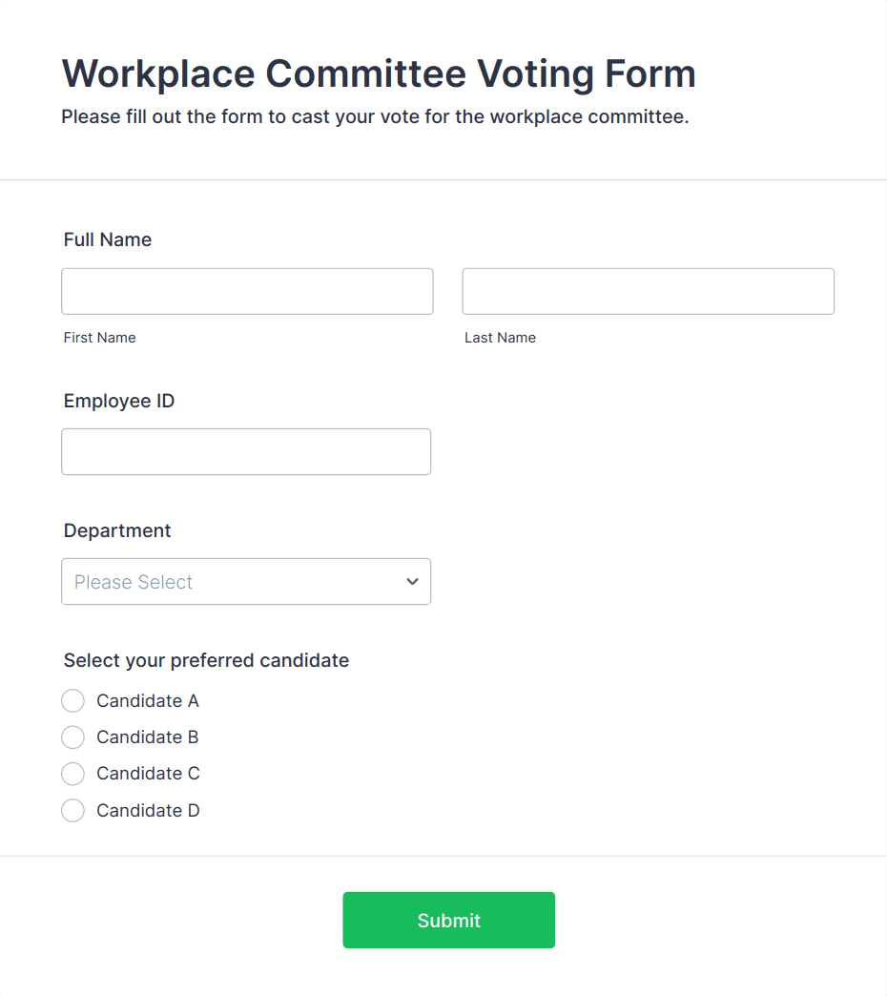Click the Workplace Committee Voting Form title
Viewport: 887px width, 996px height.
378,73
